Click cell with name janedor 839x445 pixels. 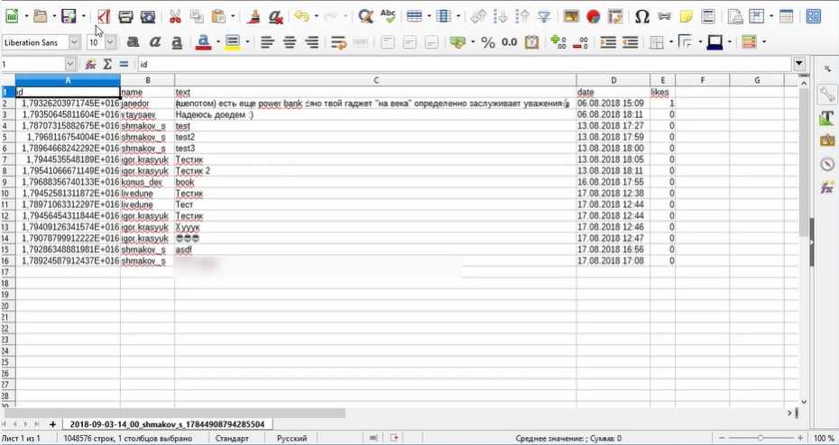point(148,103)
